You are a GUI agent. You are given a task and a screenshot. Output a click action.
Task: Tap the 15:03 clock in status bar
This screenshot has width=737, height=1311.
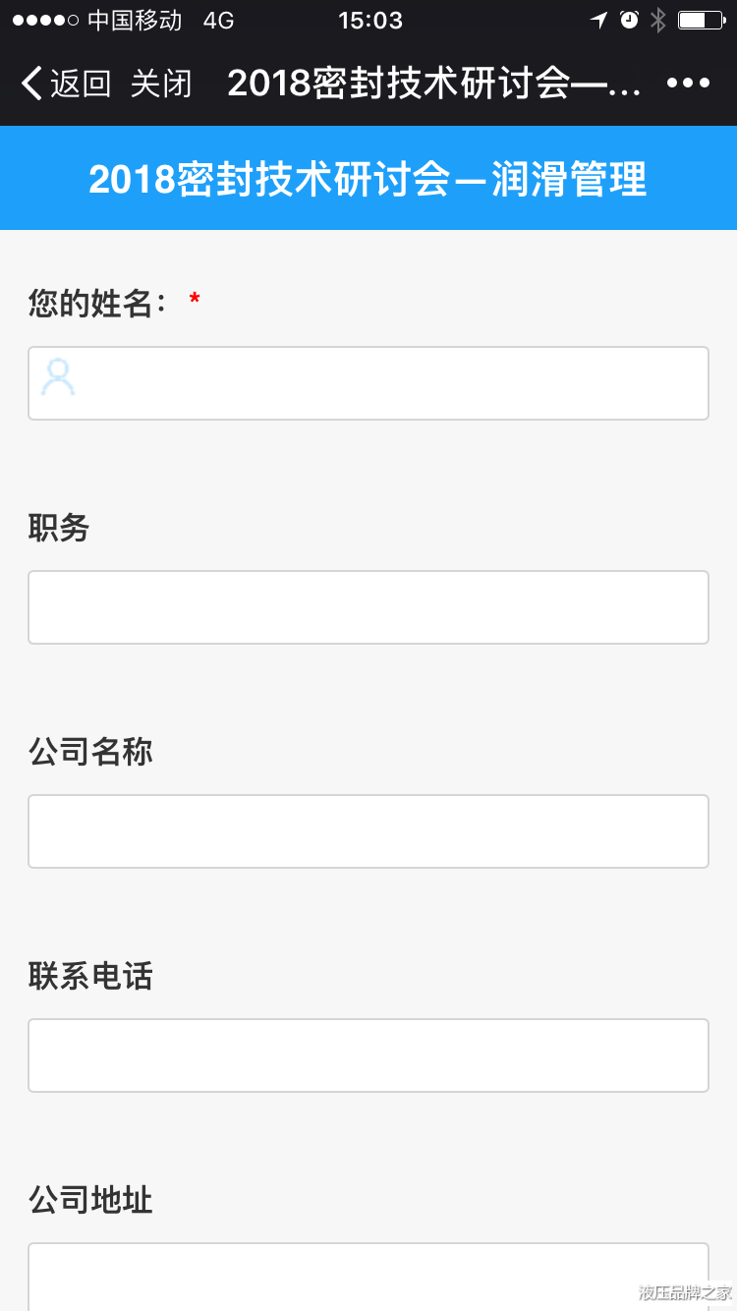[369, 21]
